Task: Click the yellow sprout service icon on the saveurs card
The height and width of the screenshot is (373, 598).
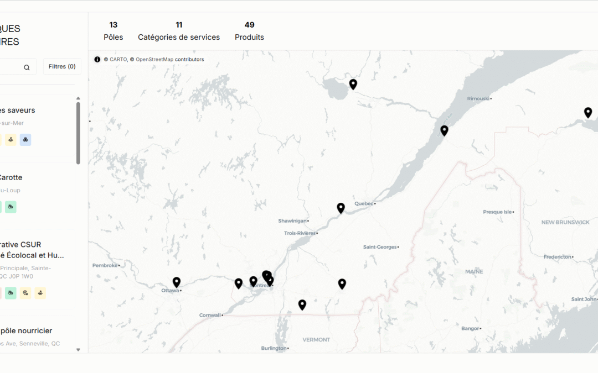Action: point(11,140)
